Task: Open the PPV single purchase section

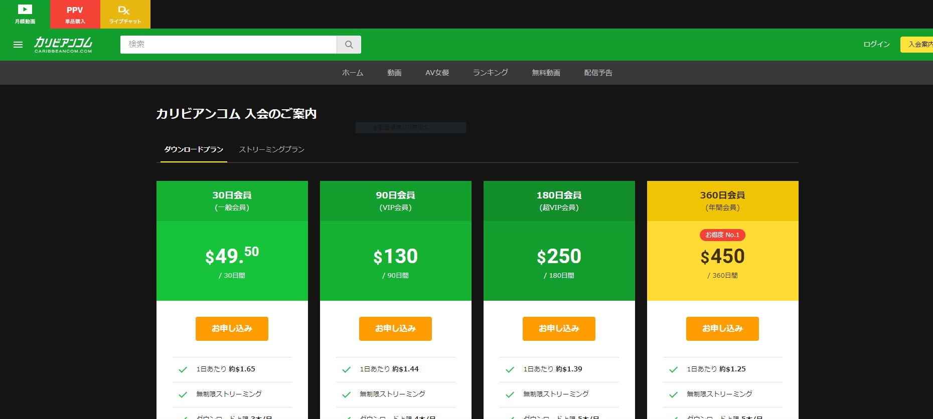Action: [x=75, y=14]
